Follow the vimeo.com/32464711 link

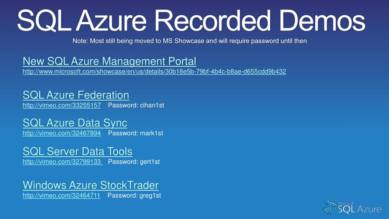tap(62, 195)
